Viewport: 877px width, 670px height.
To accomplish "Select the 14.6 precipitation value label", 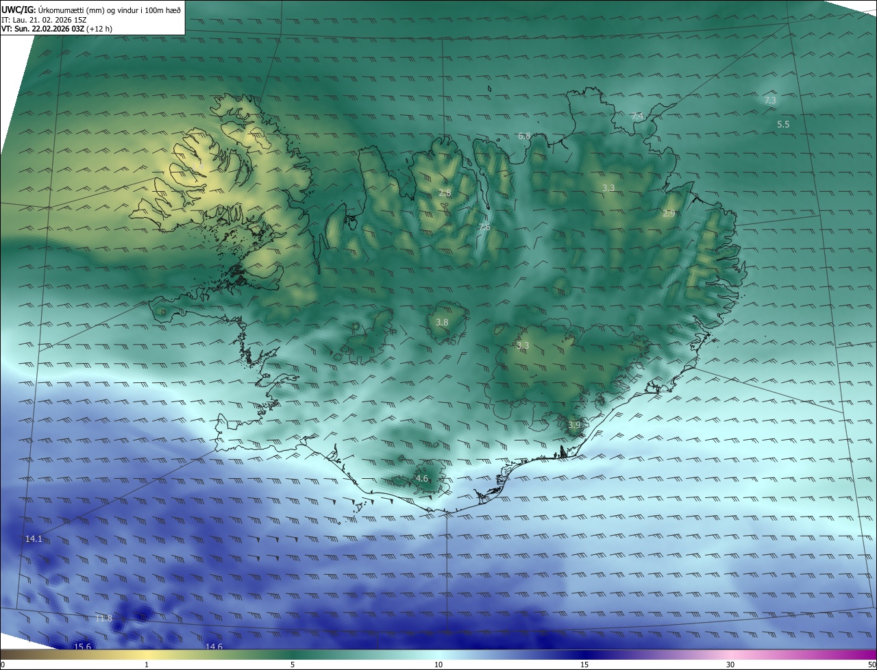I will (214, 646).
